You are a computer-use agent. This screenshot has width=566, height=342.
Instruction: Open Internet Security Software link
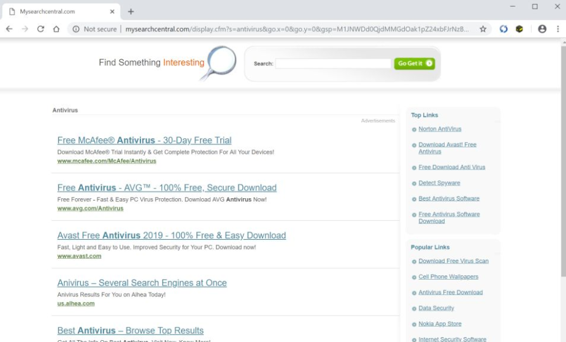(x=453, y=339)
